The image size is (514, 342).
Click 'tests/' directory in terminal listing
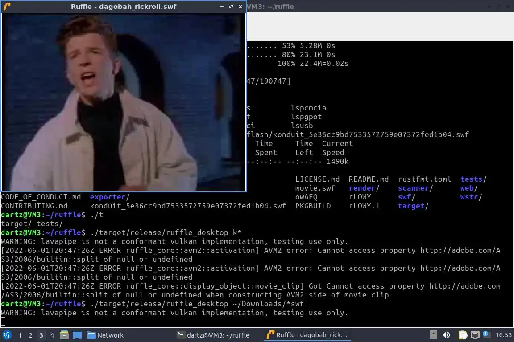coord(473,179)
